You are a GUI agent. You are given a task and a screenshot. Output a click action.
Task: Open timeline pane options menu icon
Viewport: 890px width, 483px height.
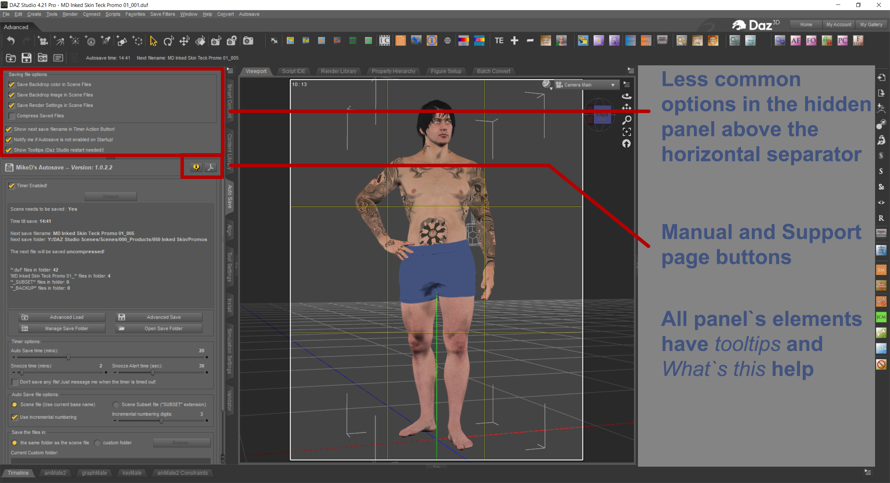point(868,472)
